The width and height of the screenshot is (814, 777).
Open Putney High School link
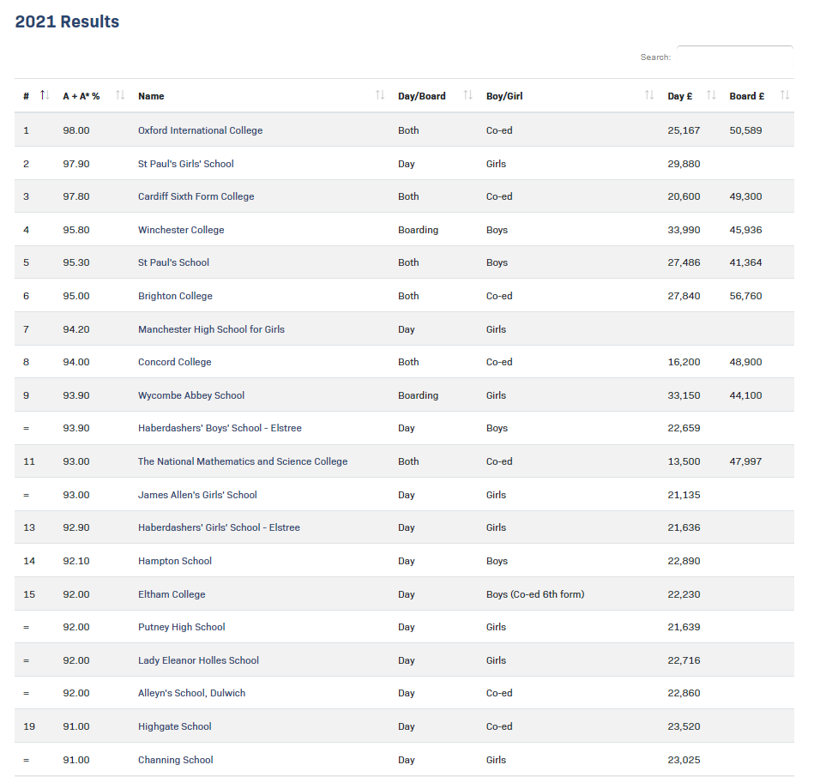pyautogui.click(x=181, y=626)
